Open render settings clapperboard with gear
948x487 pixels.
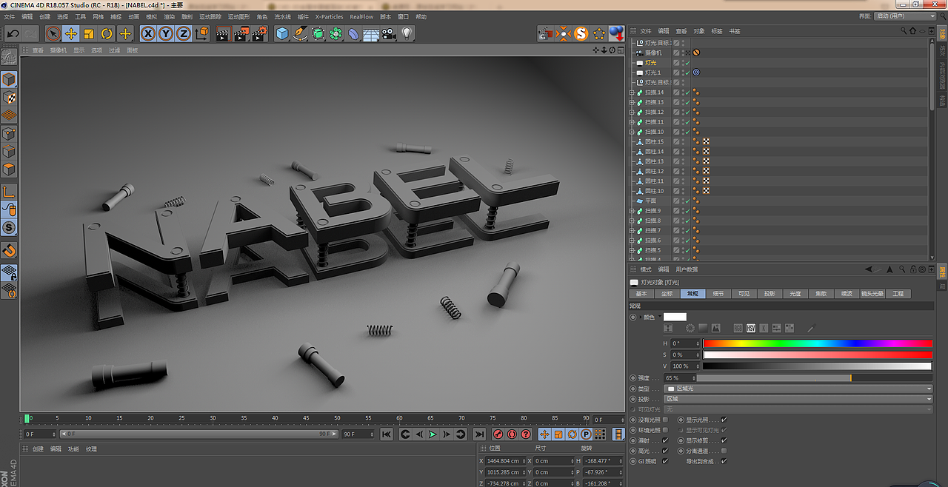259,33
